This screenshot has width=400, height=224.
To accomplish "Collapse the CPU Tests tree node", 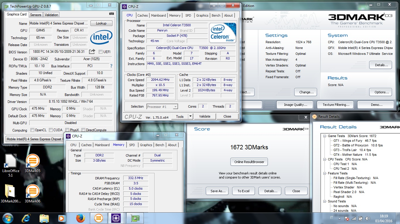I will coord(325,159).
